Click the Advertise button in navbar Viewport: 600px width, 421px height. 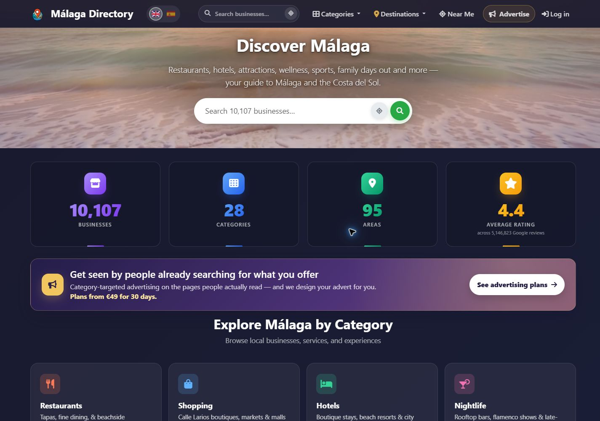(509, 14)
